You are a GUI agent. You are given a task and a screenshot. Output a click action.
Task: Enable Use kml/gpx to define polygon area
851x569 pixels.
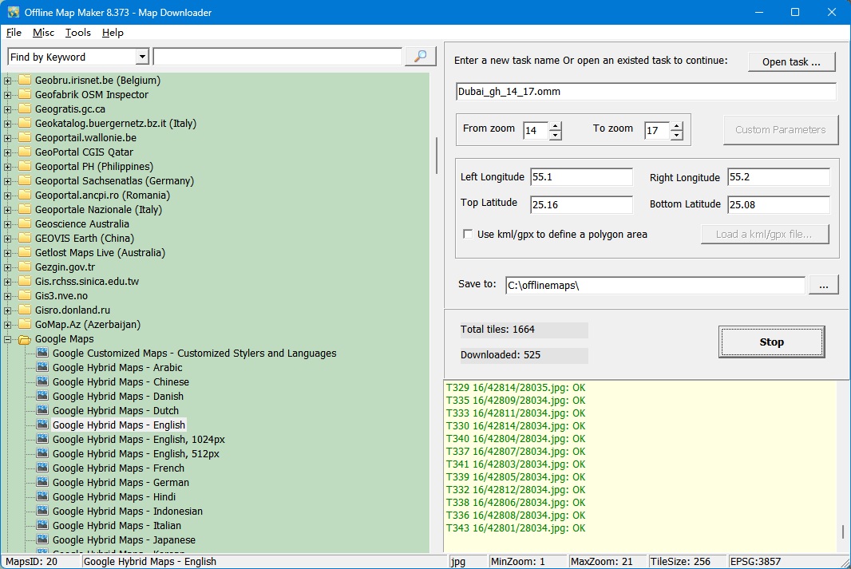tap(467, 234)
